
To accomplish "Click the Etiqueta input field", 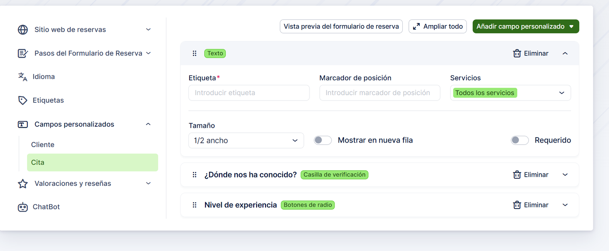I will (249, 93).
